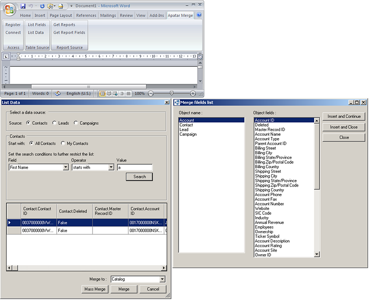Switch to Web Layout view icon

116,93
